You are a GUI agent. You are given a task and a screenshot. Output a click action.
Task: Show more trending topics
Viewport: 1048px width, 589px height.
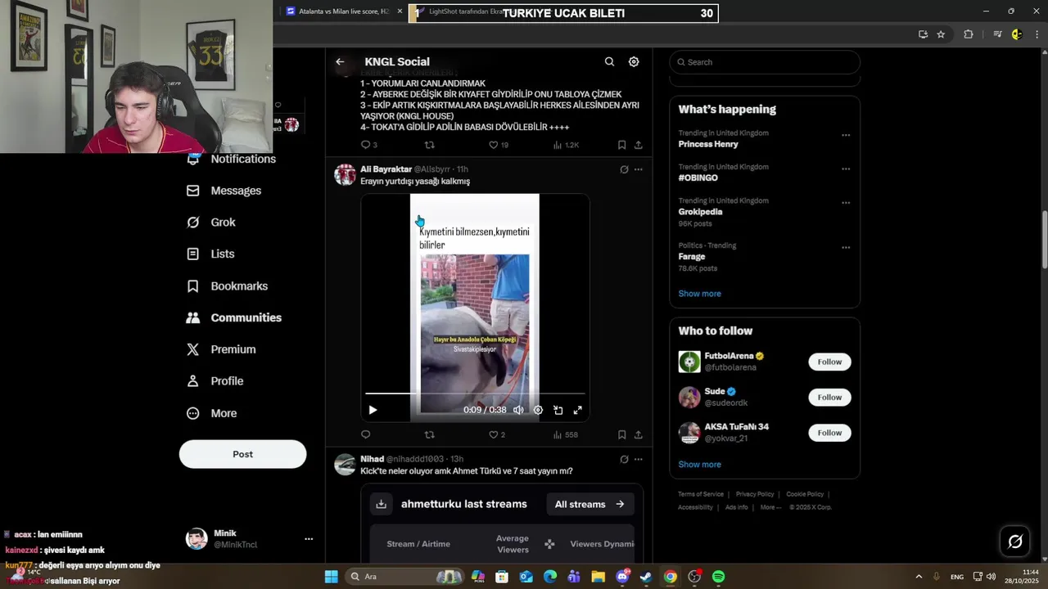(699, 294)
